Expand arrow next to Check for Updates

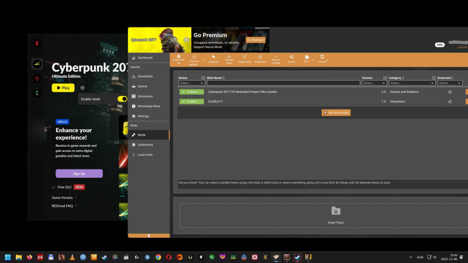pos(204,60)
